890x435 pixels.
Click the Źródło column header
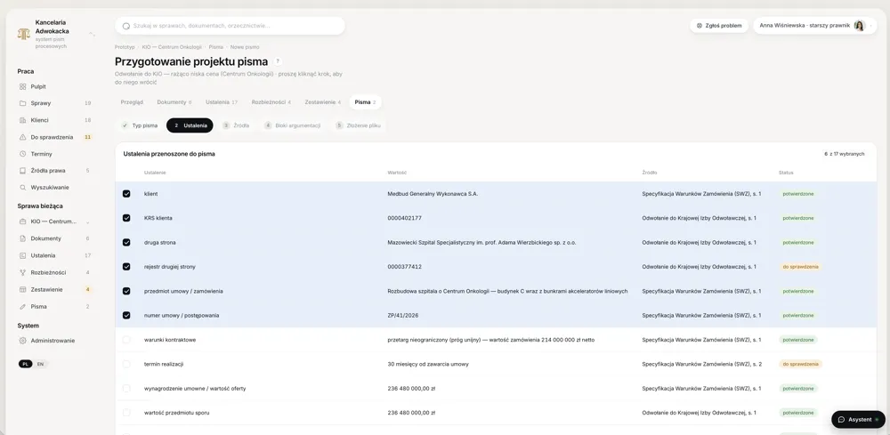(650, 173)
